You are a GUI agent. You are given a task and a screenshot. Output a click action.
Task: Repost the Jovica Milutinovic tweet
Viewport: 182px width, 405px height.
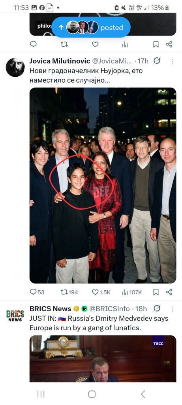coord(69,292)
